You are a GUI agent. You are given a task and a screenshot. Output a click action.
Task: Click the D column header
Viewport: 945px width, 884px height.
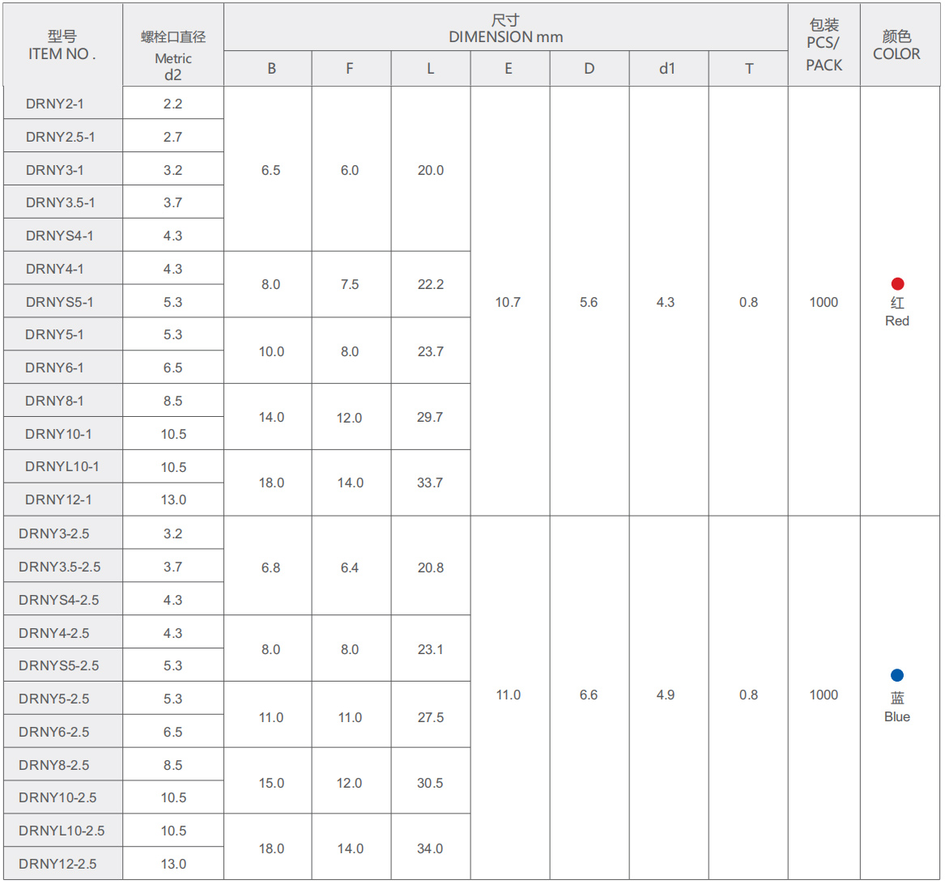pyautogui.click(x=590, y=69)
